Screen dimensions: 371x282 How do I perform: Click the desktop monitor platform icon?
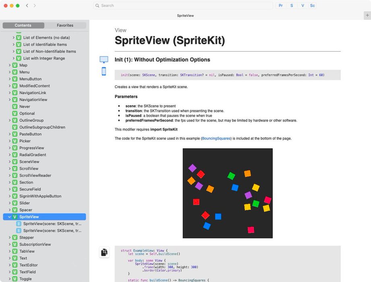[104, 59]
